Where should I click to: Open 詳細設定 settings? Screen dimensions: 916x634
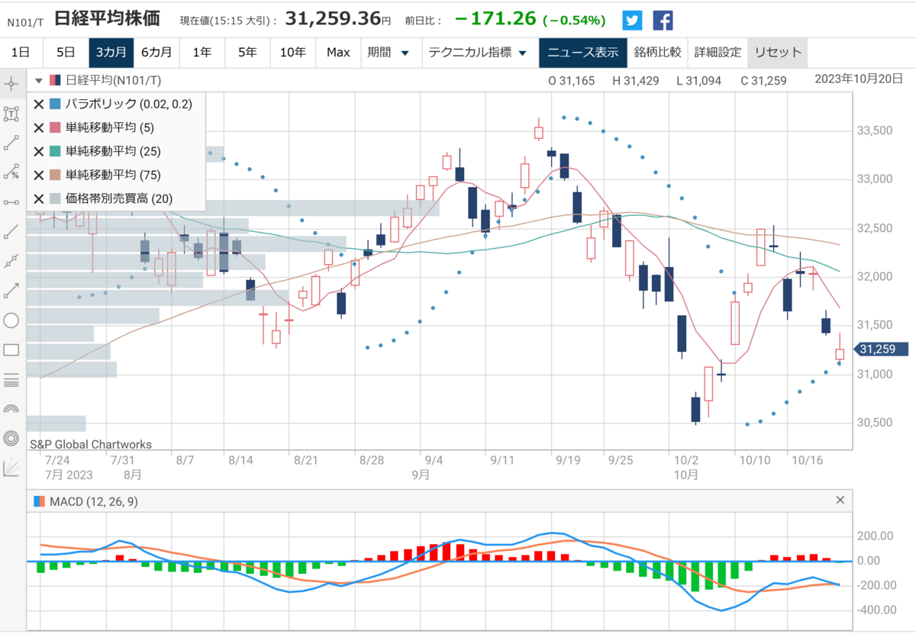718,53
